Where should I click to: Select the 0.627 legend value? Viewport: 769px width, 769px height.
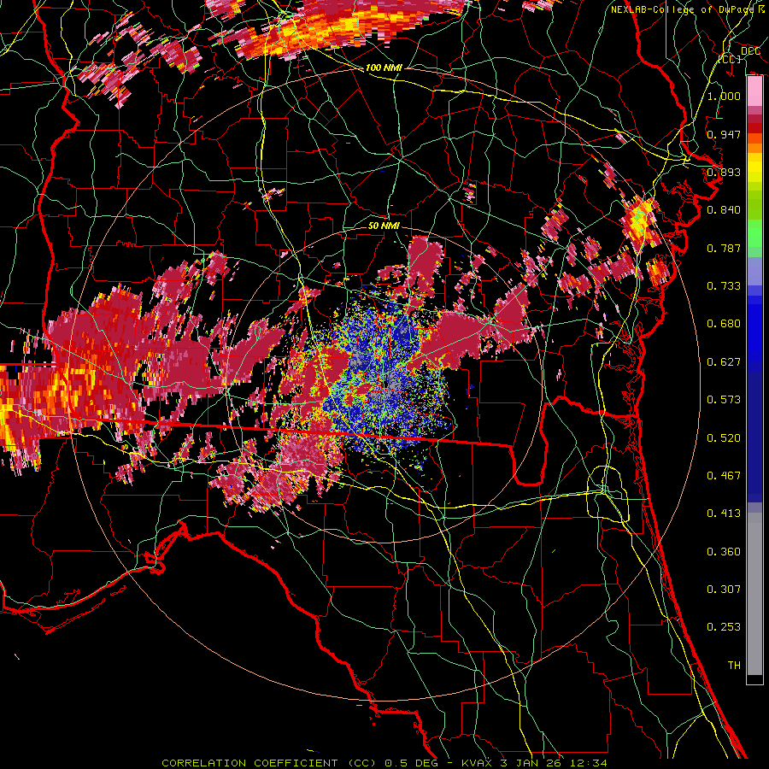tap(724, 362)
